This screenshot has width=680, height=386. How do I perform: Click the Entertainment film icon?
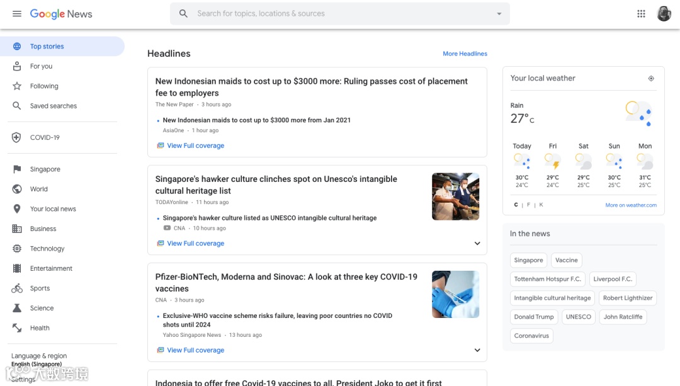[17, 268]
